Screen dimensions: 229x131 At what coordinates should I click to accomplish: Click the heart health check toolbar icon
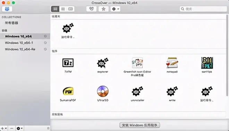coord(91,9)
